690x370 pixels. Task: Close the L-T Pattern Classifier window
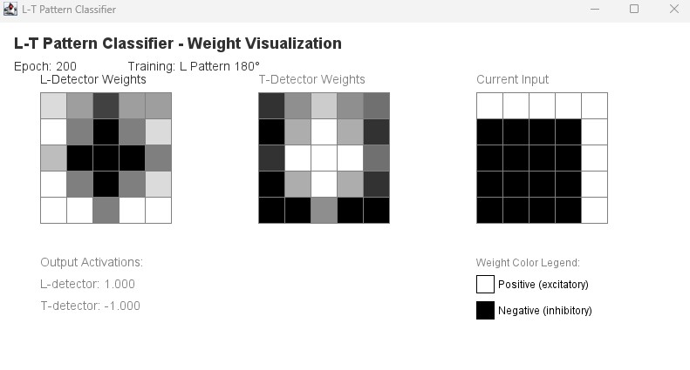tap(674, 10)
